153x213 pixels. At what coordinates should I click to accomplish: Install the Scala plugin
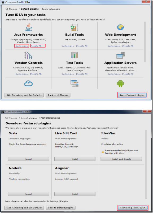[x=28, y=159]
